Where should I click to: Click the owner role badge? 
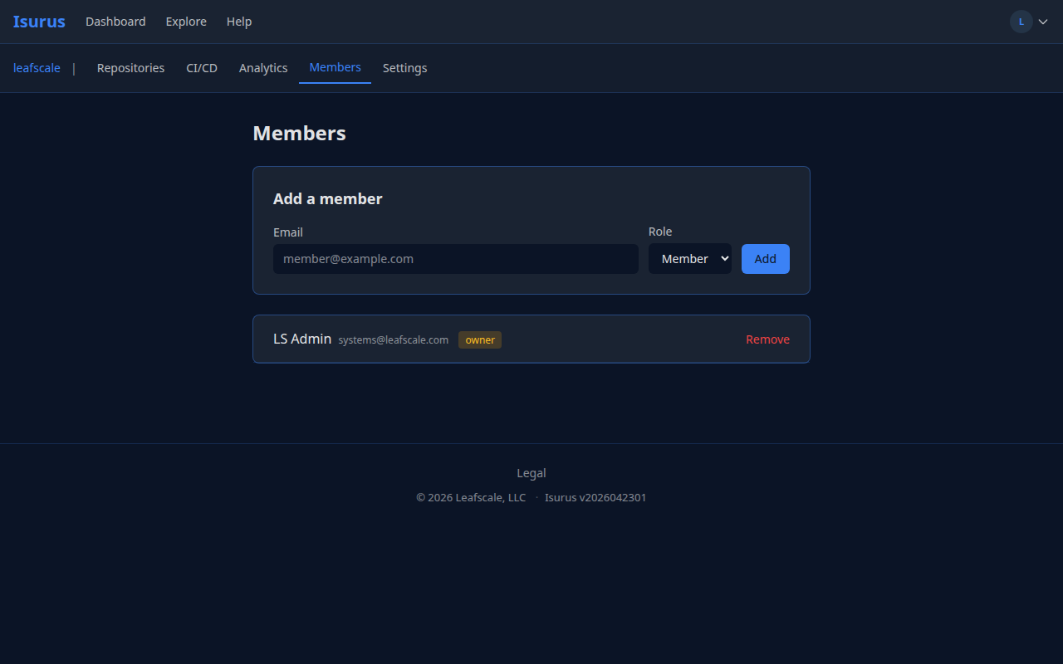(x=480, y=339)
